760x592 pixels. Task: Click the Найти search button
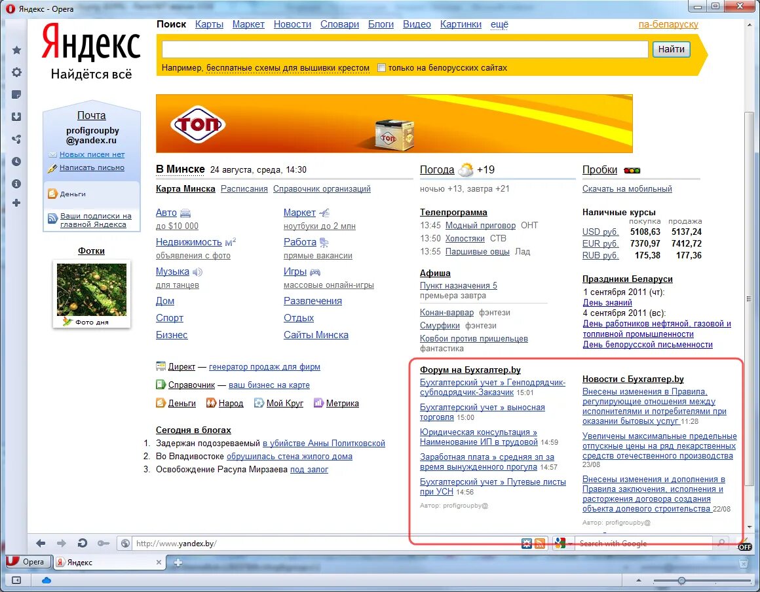[x=672, y=49]
